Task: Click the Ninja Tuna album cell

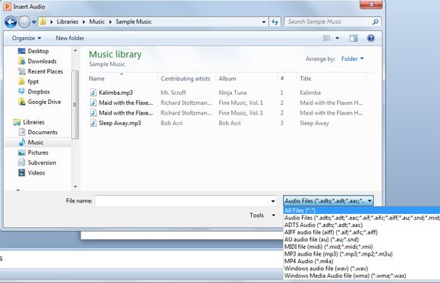Action: pyautogui.click(x=233, y=93)
